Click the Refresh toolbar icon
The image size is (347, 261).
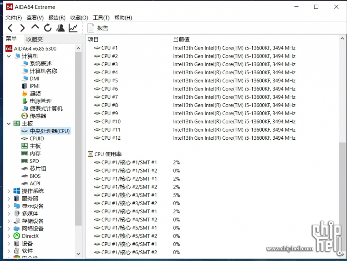coord(47,28)
